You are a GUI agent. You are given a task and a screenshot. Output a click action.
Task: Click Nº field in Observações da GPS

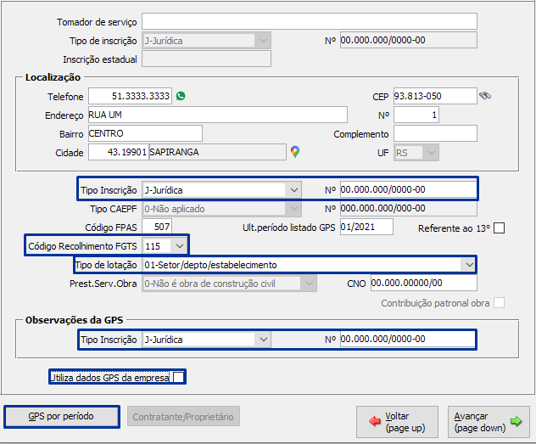(407, 340)
